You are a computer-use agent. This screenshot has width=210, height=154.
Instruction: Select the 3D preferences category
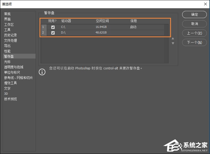coord(6,94)
